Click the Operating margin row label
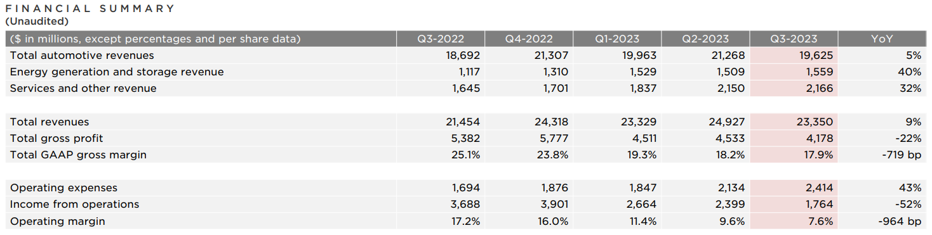Image resolution: width=932 pixels, height=235 pixels. tap(58, 221)
